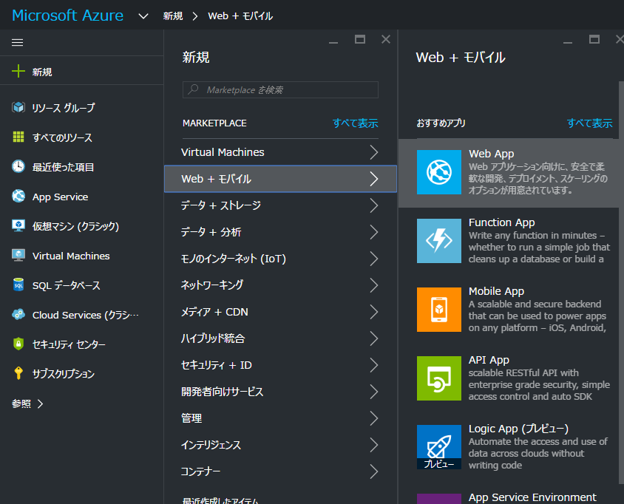Click the サブスクリプション key icon
The image size is (624, 504).
(x=18, y=373)
